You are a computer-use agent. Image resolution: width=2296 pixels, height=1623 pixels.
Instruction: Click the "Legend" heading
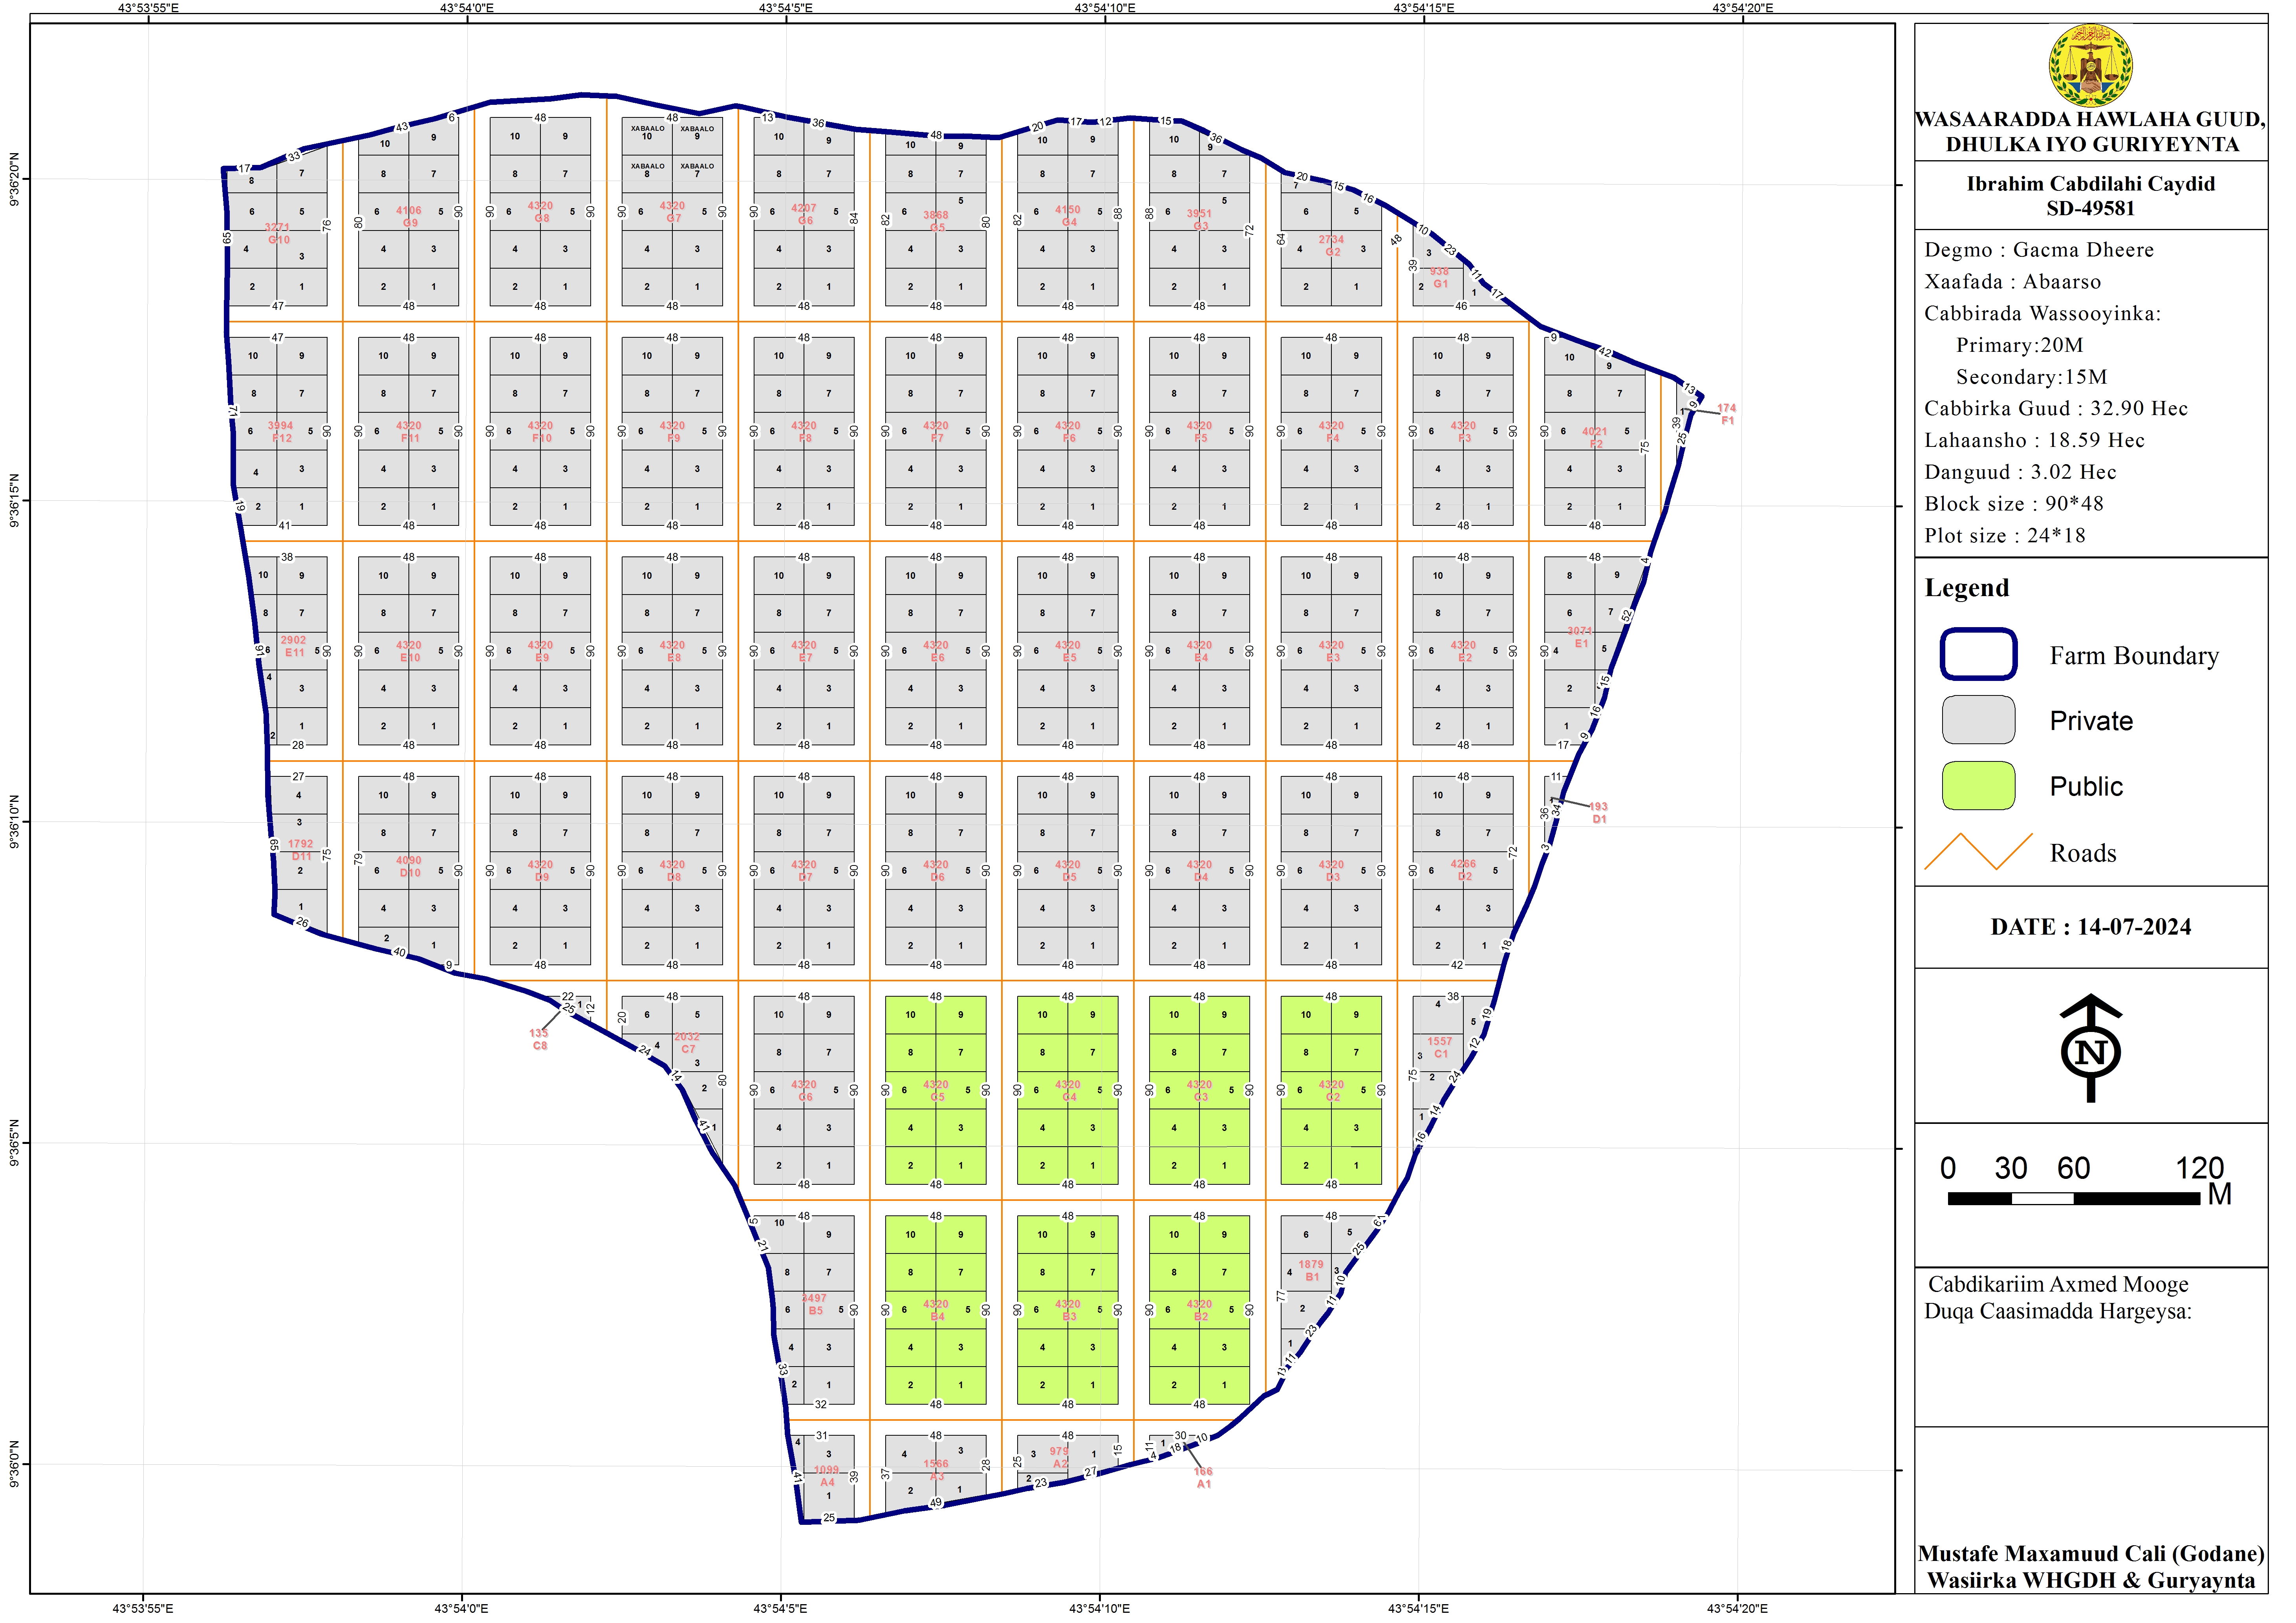(x=1966, y=588)
